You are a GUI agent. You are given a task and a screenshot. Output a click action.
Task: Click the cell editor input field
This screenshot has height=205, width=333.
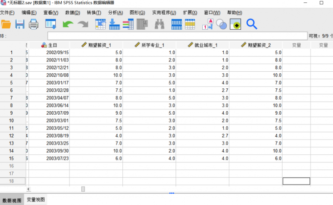coord(176,36)
